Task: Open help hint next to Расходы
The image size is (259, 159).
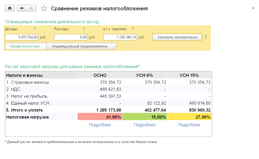Action: point(84,29)
